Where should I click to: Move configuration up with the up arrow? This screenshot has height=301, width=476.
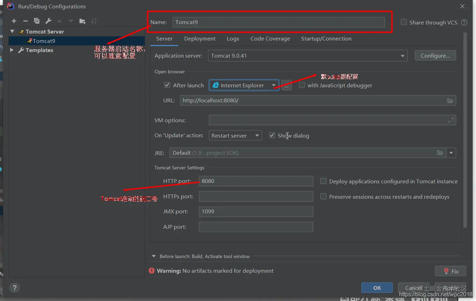click(59, 21)
